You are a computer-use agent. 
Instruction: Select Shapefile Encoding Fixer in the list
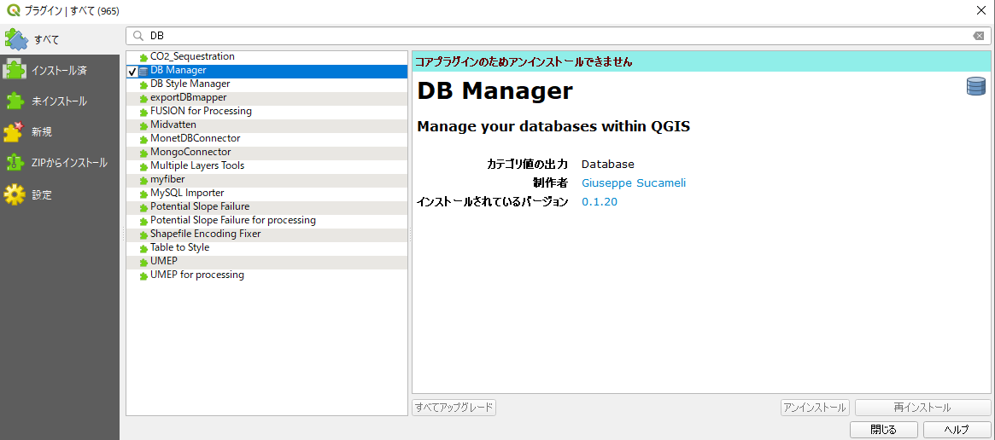pyautogui.click(x=205, y=234)
